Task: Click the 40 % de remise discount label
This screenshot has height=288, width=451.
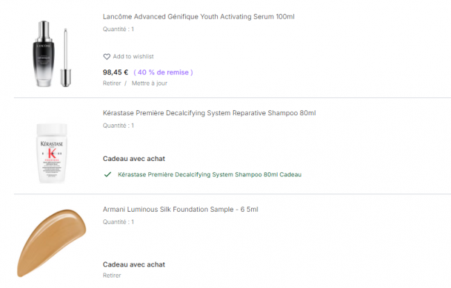Action: 162,72
